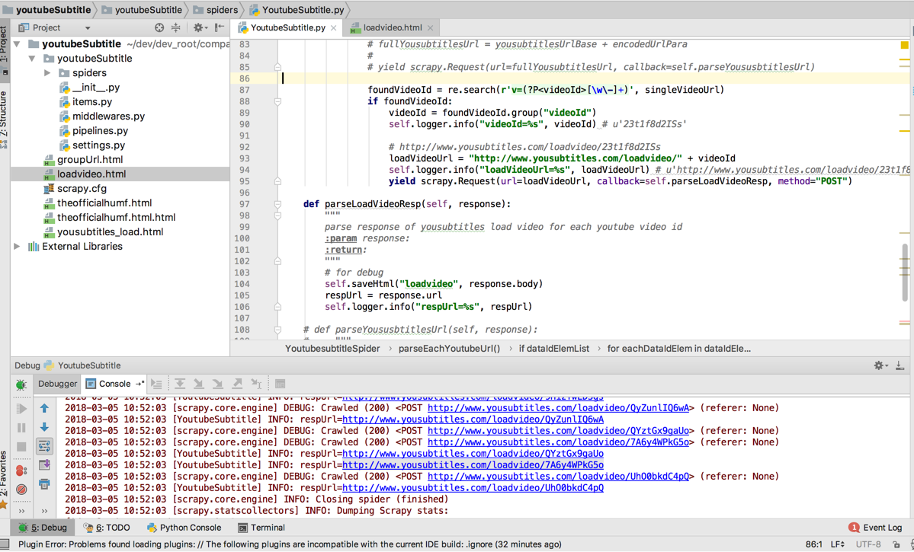Click the down arrow in console toolbar
This screenshot has height=552, width=914.
(x=44, y=427)
